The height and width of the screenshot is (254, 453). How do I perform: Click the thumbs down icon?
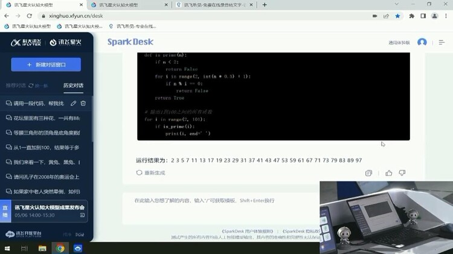(x=402, y=173)
